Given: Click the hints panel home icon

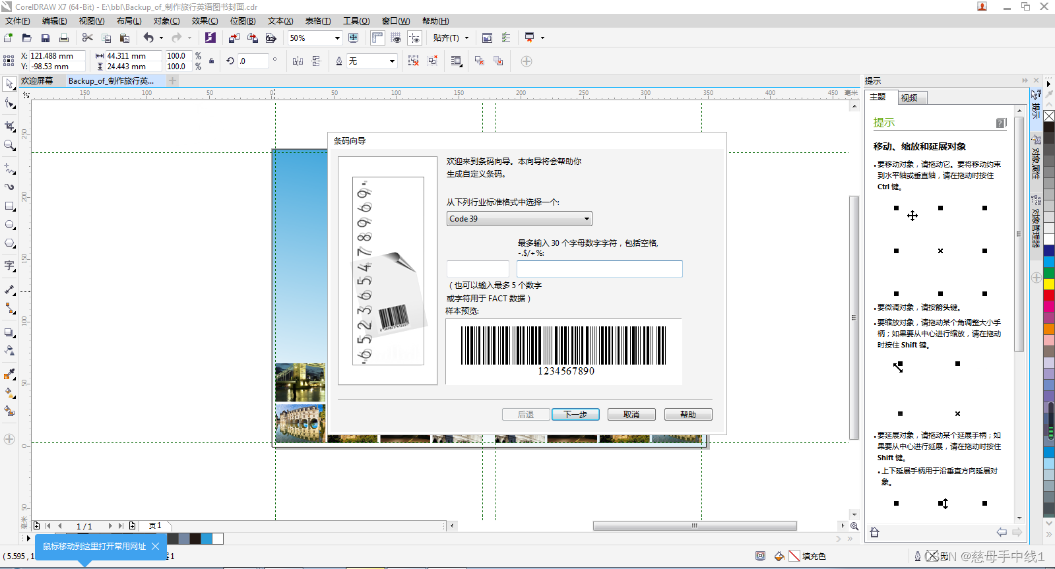Looking at the screenshot, I should [x=874, y=532].
